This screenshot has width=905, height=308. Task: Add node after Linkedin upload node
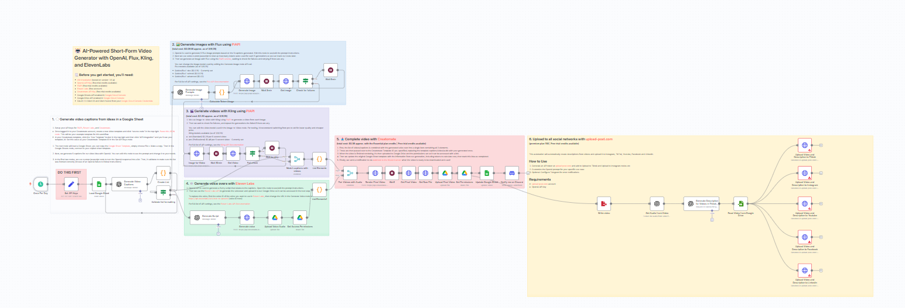coord(821,270)
